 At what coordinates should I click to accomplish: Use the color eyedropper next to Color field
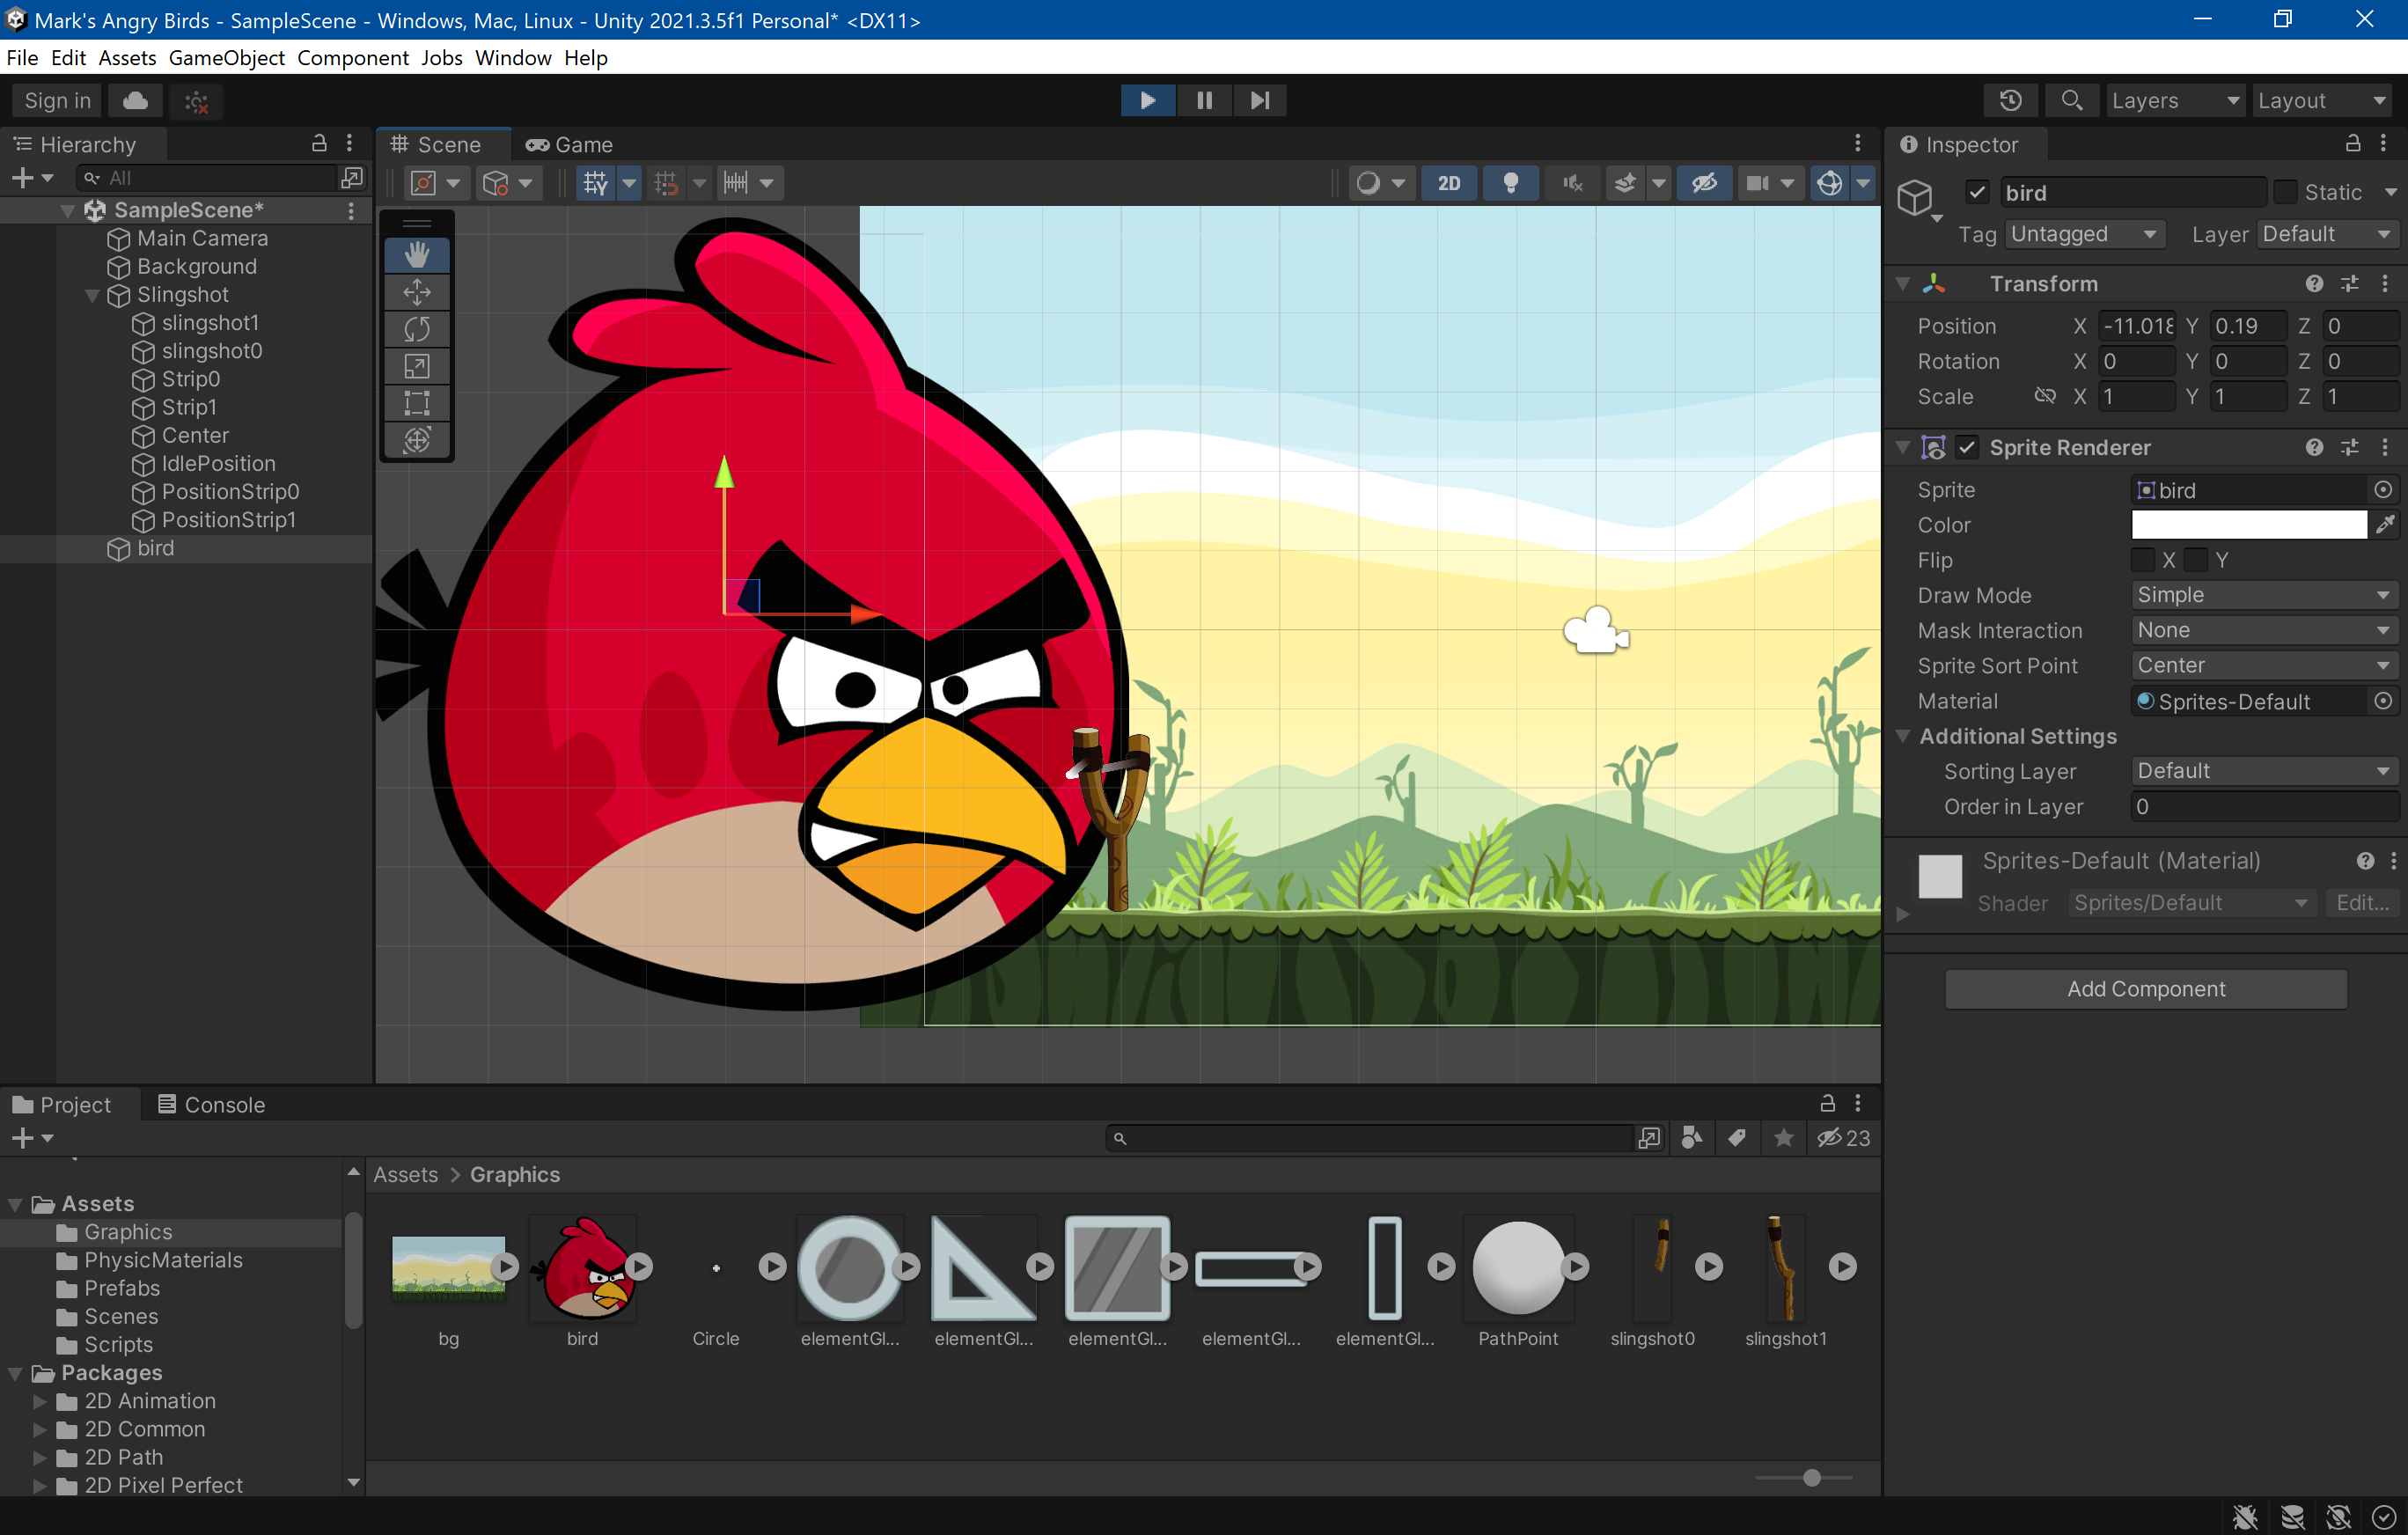pos(2385,524)
